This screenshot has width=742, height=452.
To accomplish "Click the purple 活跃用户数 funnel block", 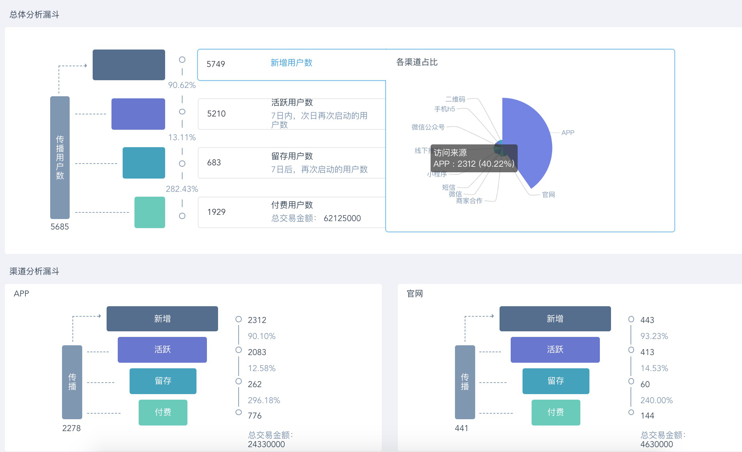I will point(138,114).
